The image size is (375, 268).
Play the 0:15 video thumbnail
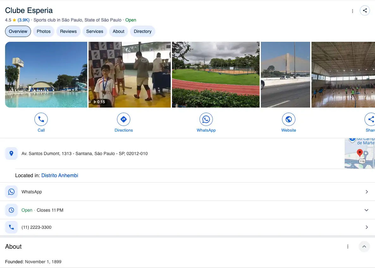point(130,75)
